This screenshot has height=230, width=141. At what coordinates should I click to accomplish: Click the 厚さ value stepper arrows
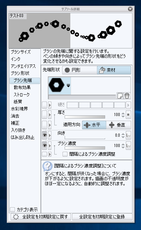coord(123,115)
